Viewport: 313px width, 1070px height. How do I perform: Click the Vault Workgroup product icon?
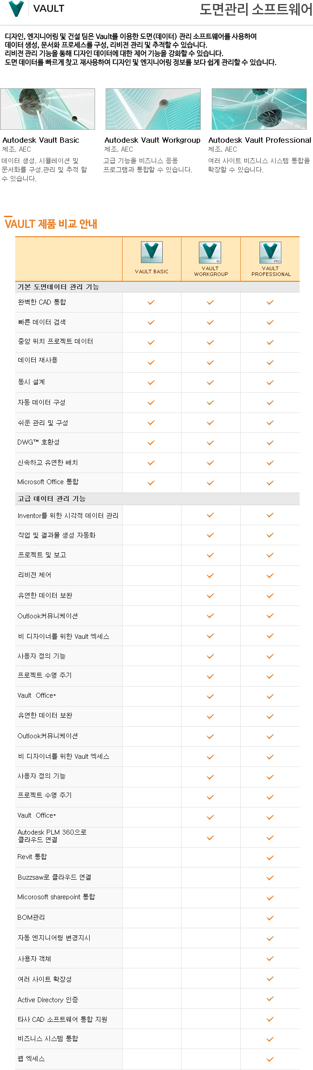pos(210,253)
